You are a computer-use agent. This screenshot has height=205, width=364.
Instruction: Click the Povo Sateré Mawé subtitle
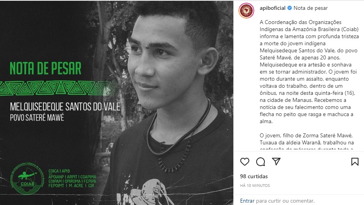tap(37, 118)
